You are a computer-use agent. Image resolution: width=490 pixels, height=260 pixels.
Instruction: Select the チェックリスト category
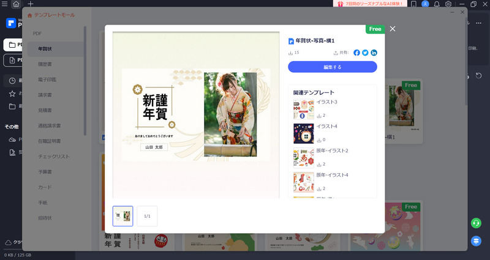point(55,157)
